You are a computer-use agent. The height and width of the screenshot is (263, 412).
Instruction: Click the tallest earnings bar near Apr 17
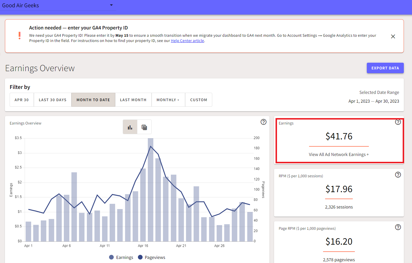point(150,190)
